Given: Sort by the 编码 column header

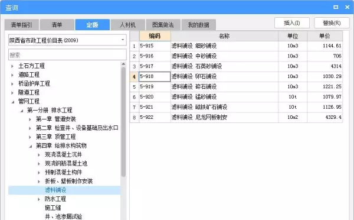Looking at the screenshot, I should pos(155,35).
